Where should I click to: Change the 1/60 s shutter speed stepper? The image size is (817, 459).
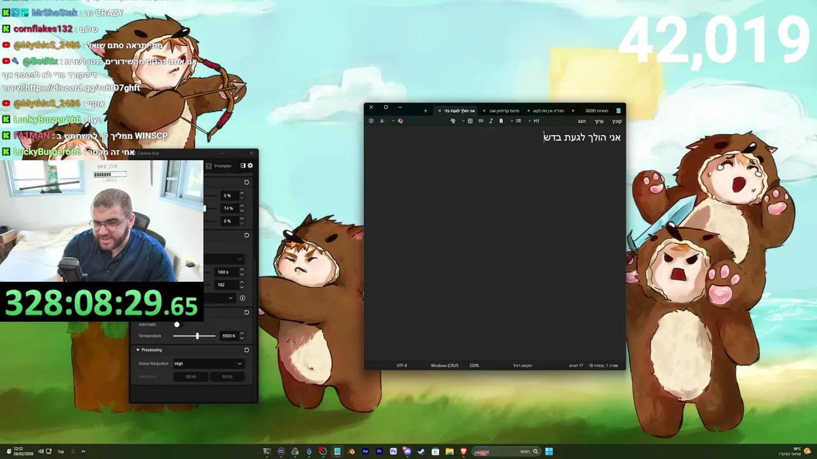pos(241,272)
